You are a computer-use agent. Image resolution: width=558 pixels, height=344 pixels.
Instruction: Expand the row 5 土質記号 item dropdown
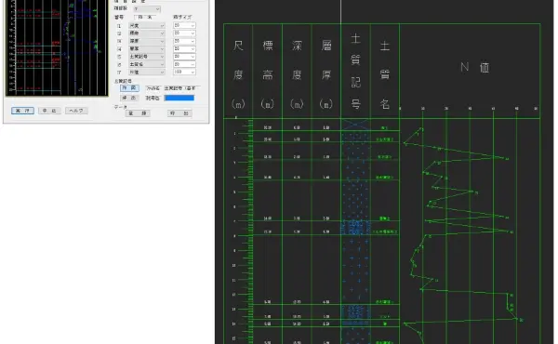(x=147, y=57)
